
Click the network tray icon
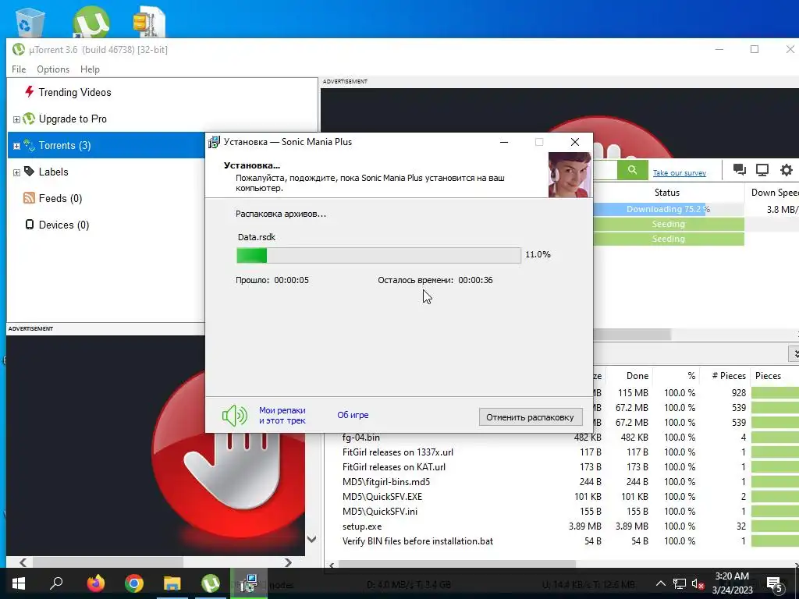coord(680,583)
